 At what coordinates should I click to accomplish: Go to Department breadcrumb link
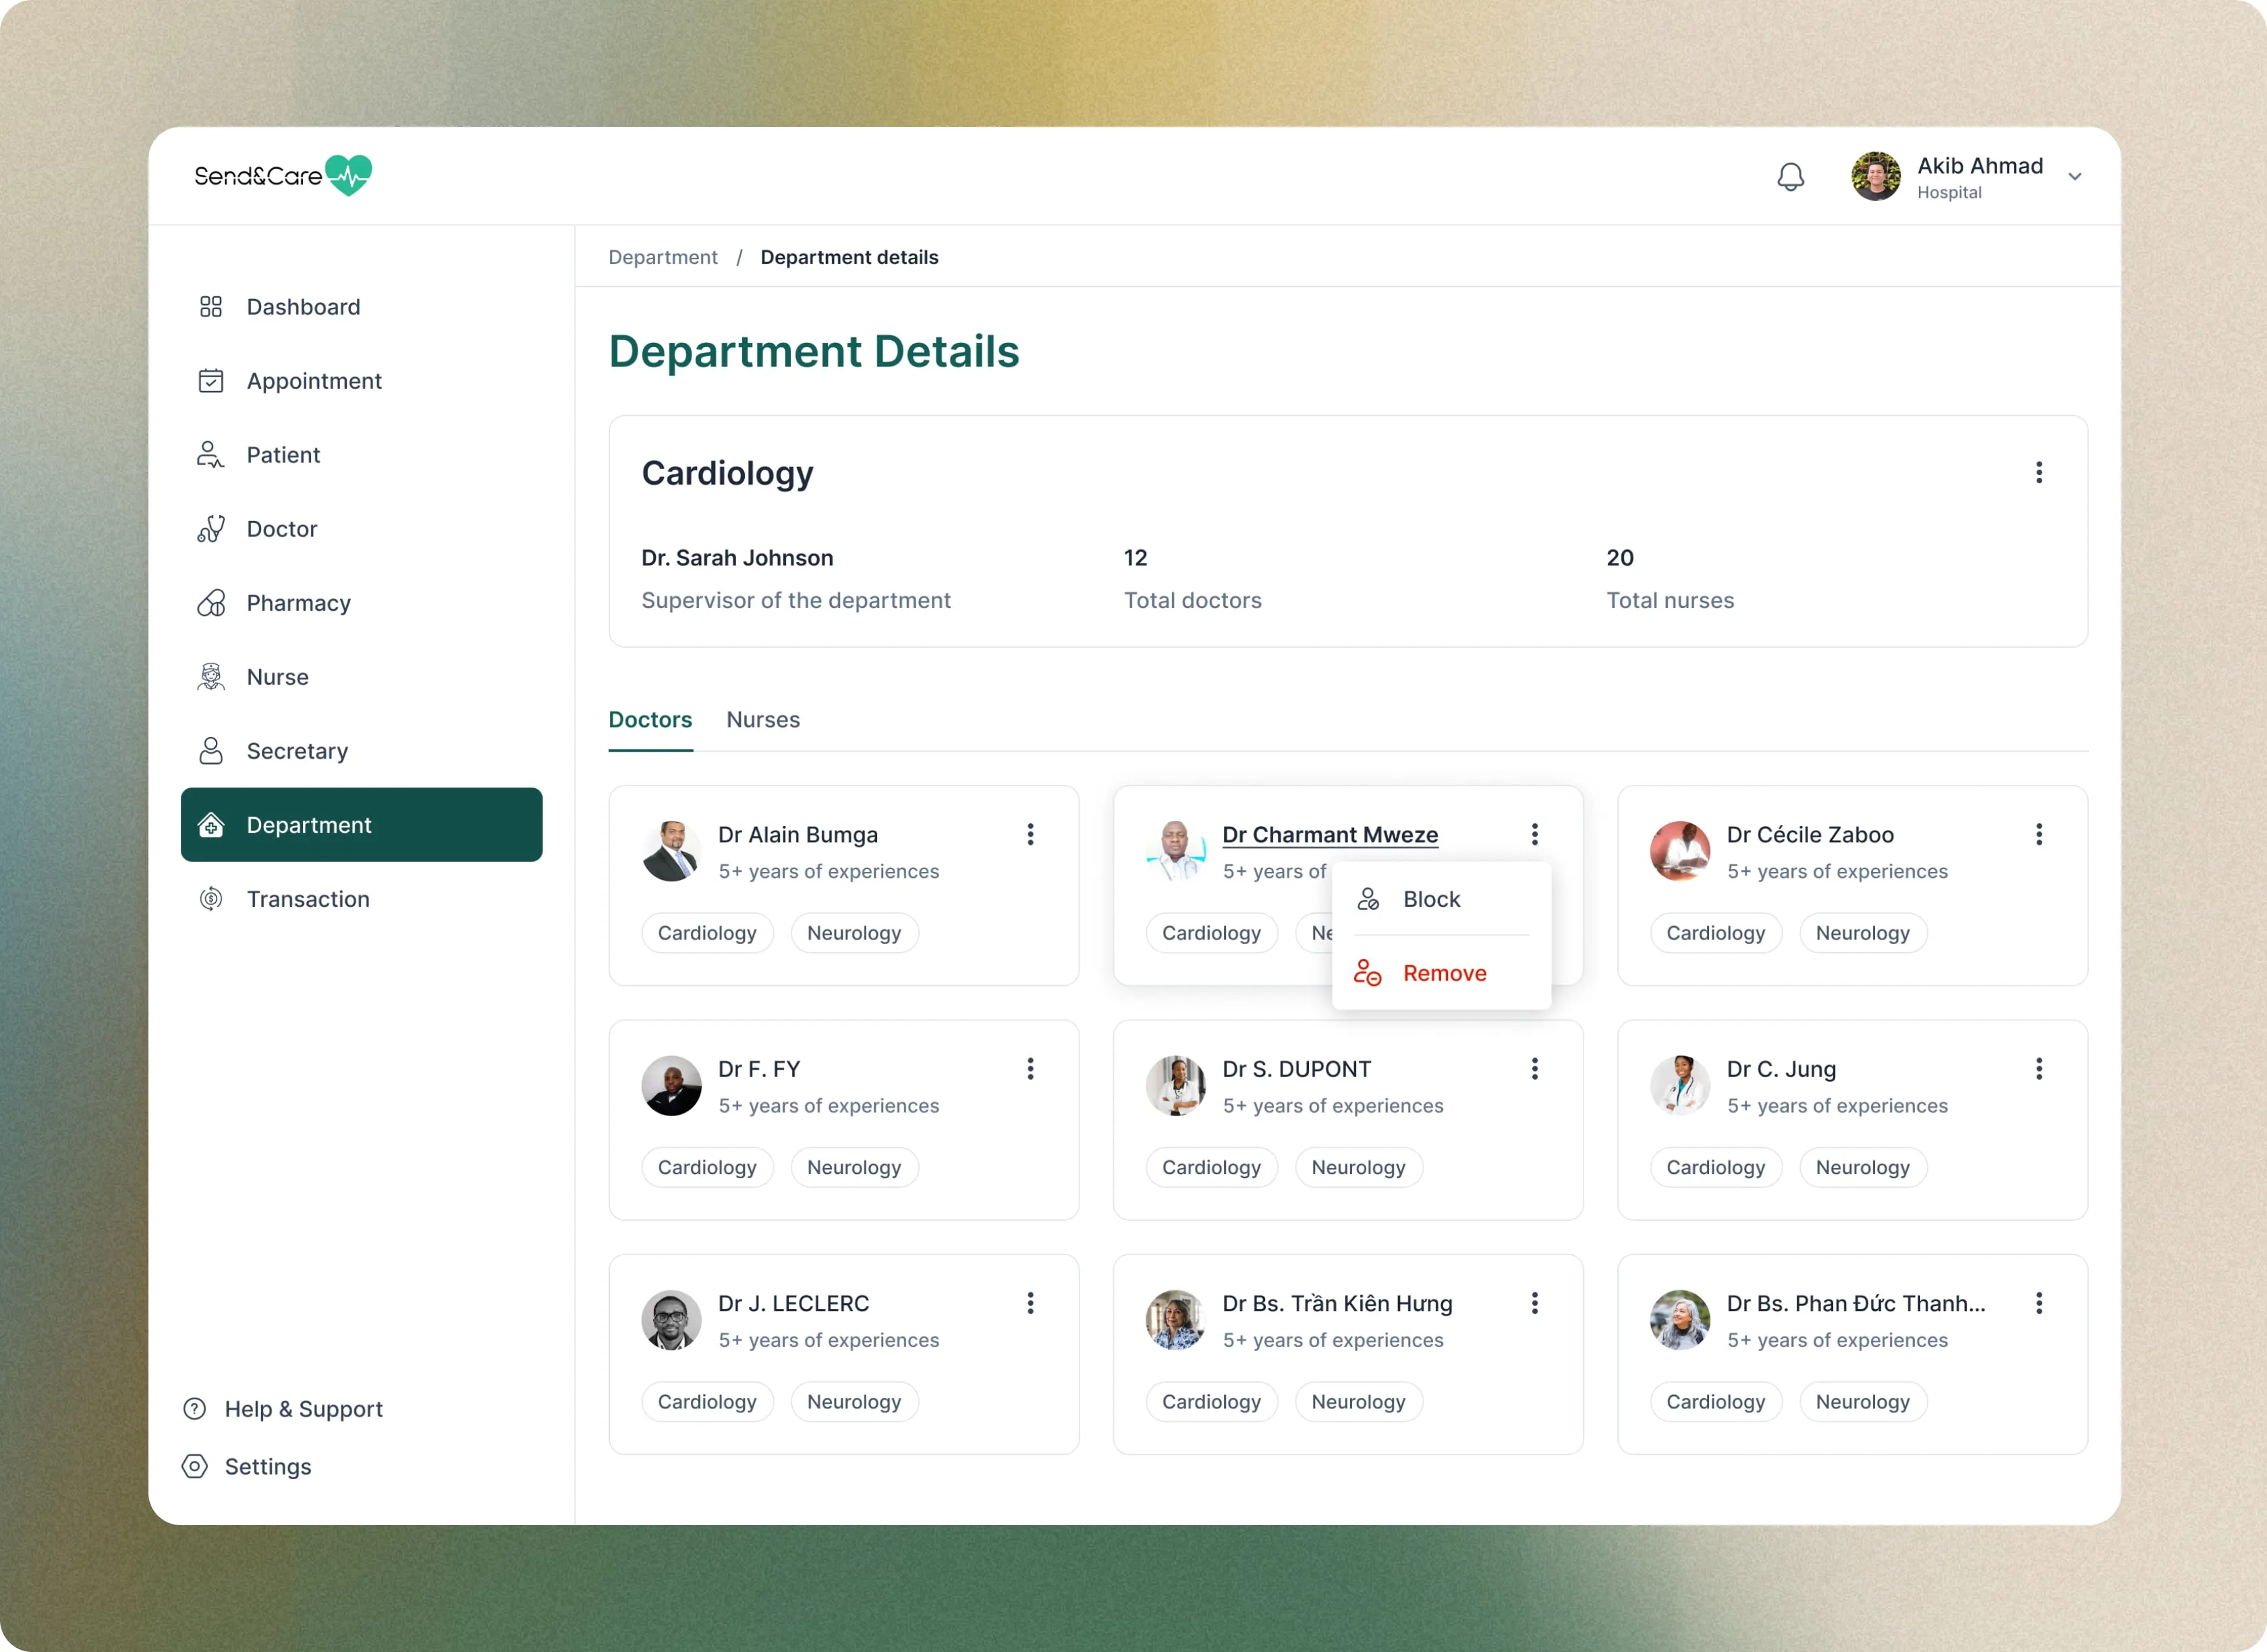(x=663, y=257)
